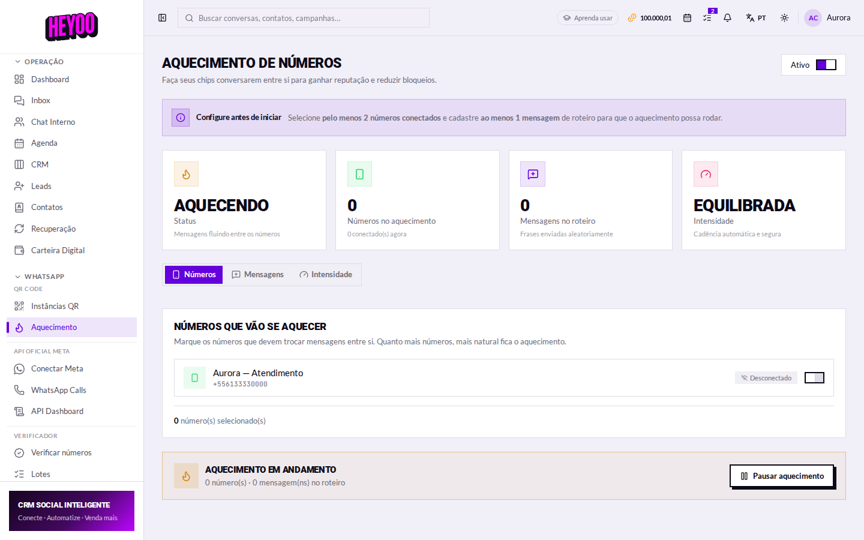Open Verificar números
Image resolution: width=864 pixels, height=540 pixels.
[71, 452]
